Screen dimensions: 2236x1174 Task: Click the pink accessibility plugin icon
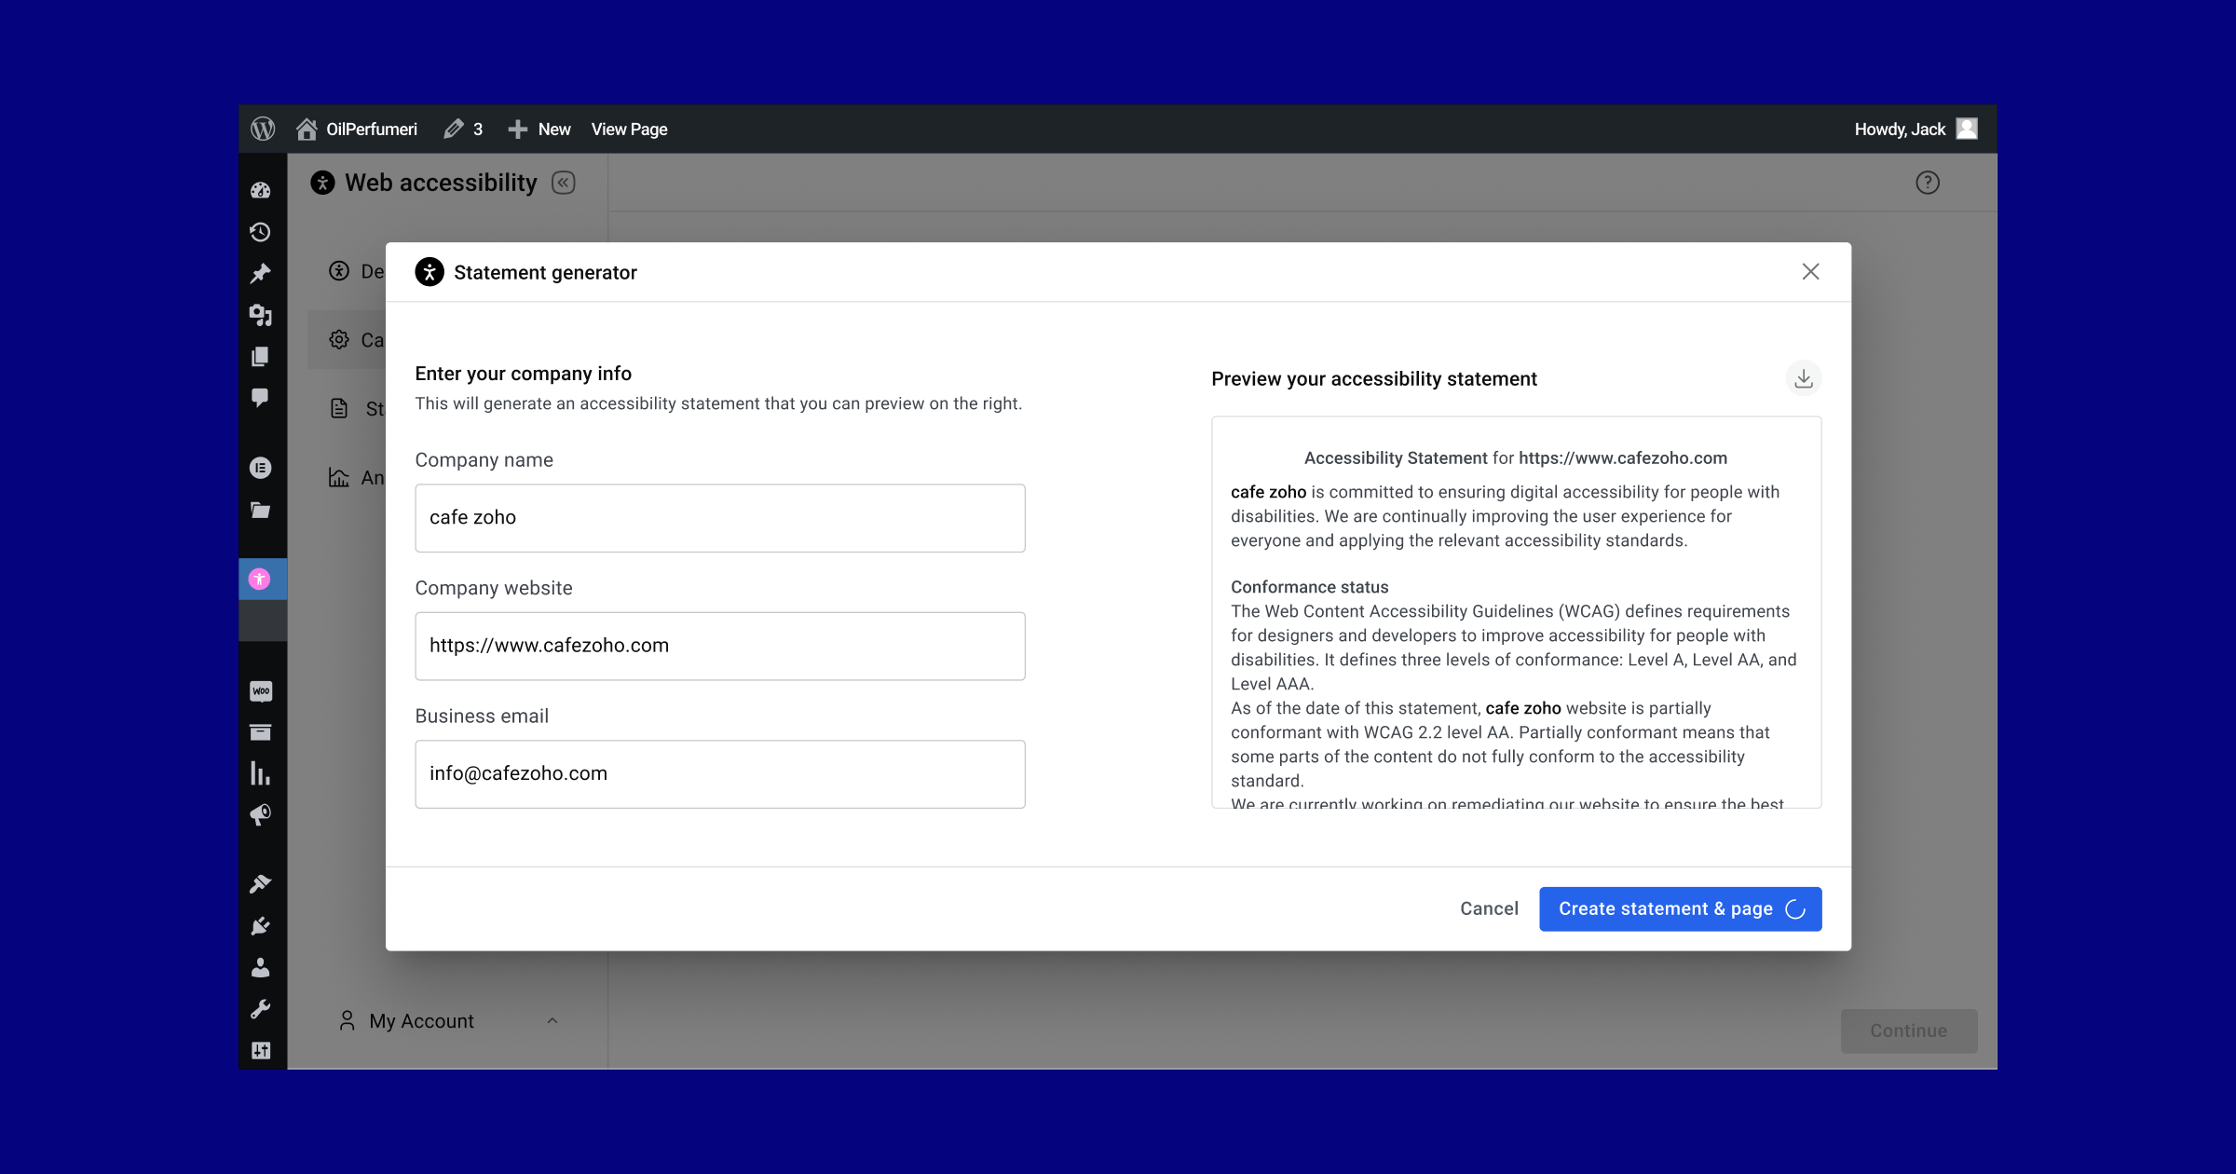point(260,579)
